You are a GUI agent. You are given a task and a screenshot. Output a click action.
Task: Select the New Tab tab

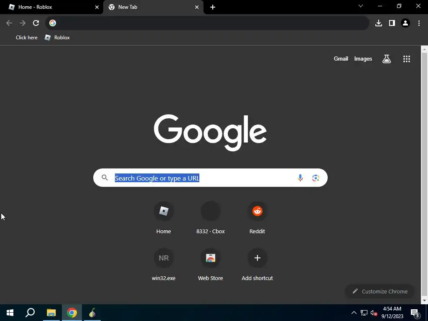pos(153,7)
